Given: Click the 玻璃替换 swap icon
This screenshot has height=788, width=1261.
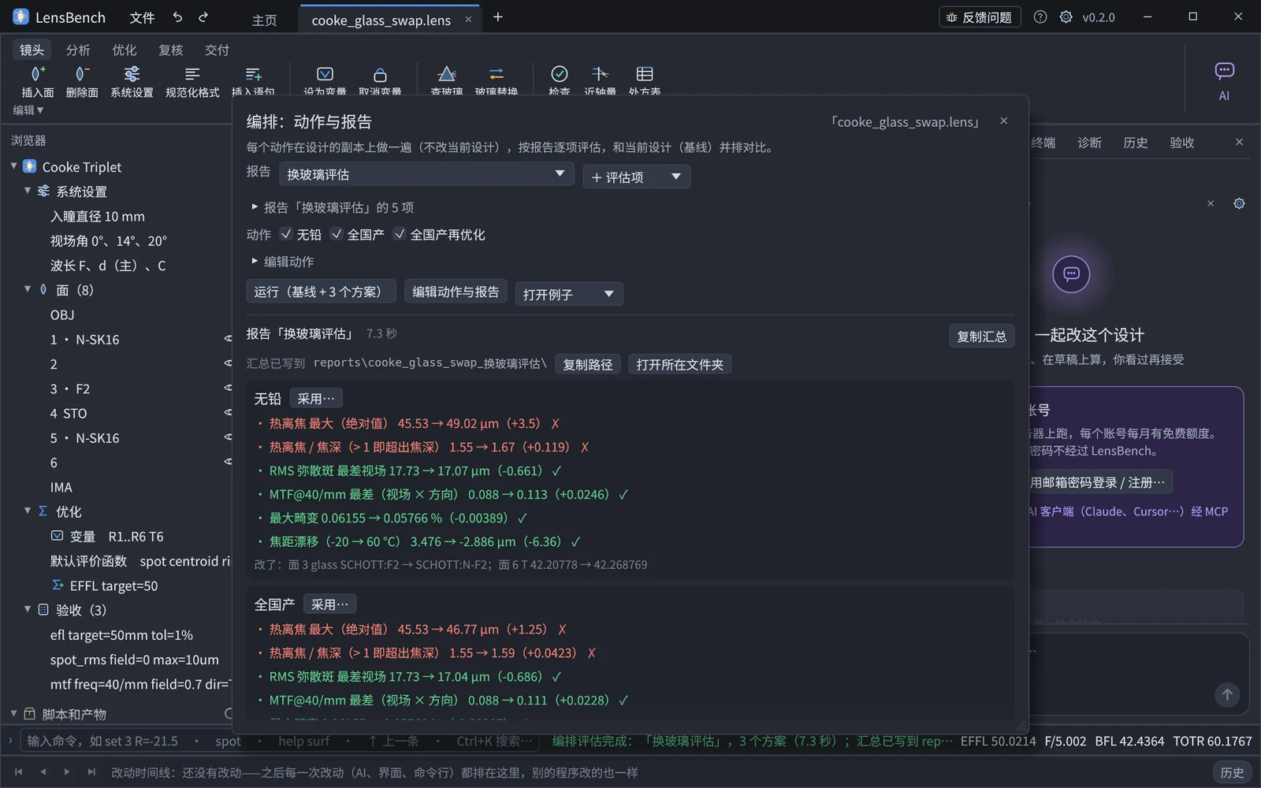Looking at the screenshot, I should click(x=497, y=74).
